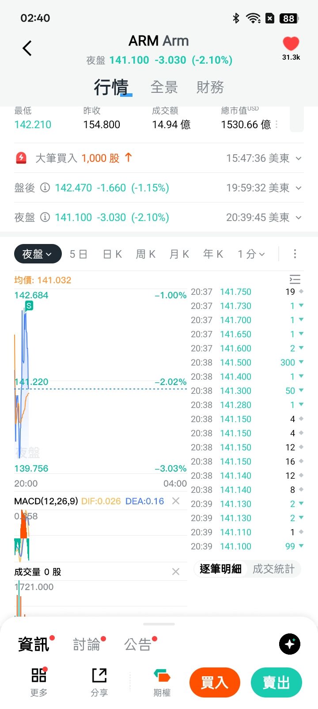Open the 更多 grid menu icon
The image size is (318, 709).
[39, 675]
